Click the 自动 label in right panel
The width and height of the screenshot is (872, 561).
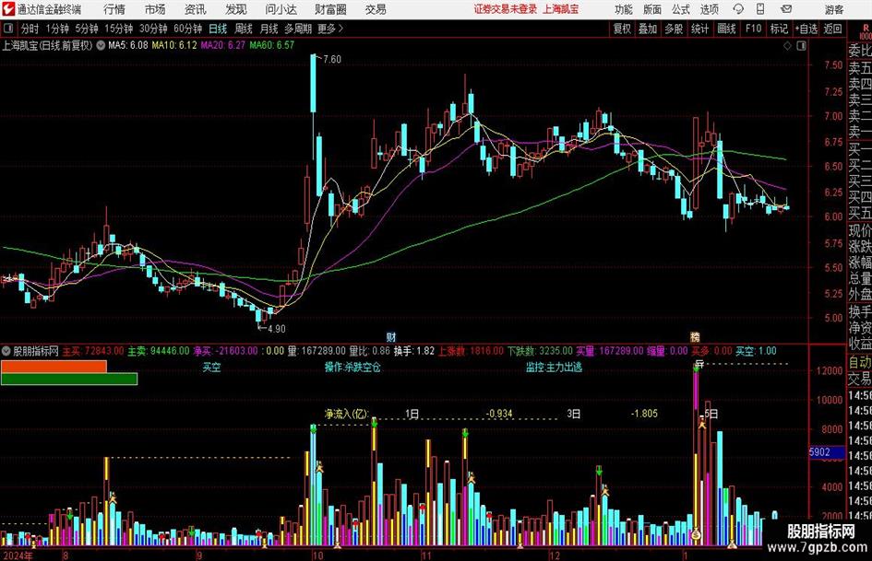click(860, 363)
